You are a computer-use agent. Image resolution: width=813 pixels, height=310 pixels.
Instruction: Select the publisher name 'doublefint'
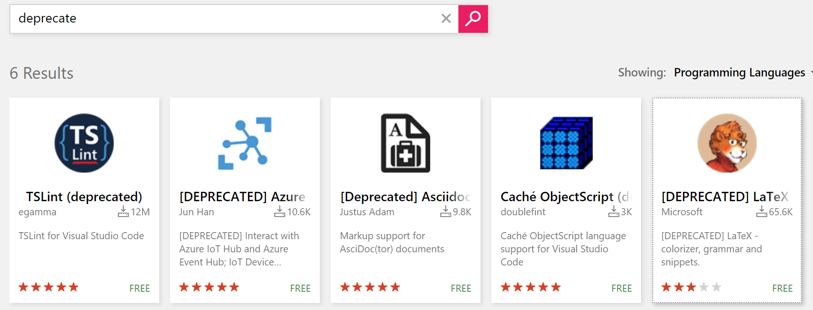click(x=523, y=212)
